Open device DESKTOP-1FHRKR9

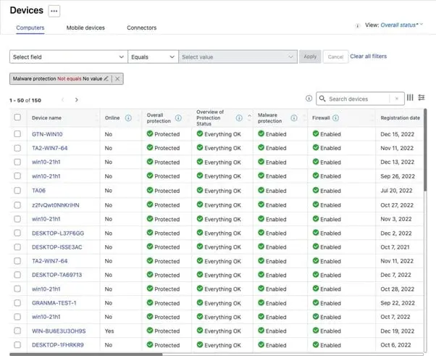pos(58,345)
